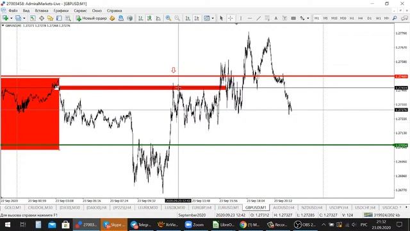Zoom out of the chart
The width and height of the screenshot is (410, 231).
(177, 18)
